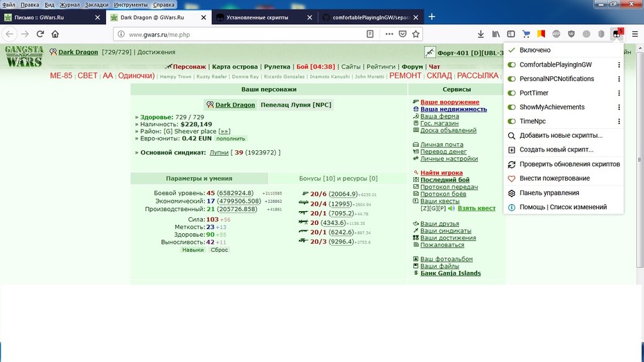Select Проверить обновления скриптов
Screen dimensions: 644x362
[564, 164]
